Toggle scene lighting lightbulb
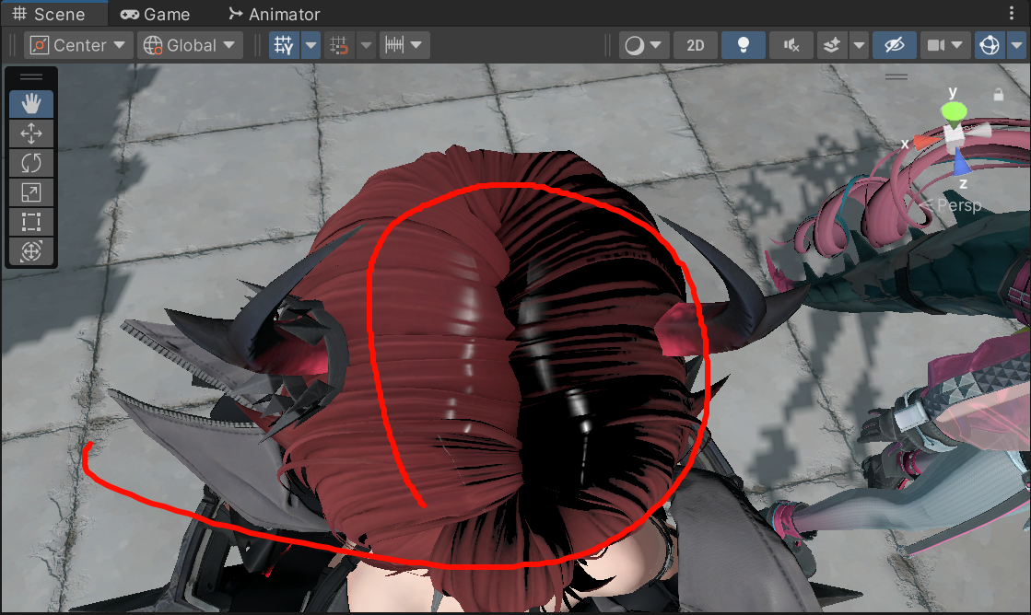 pyautogui.click(x=744, y=45)
